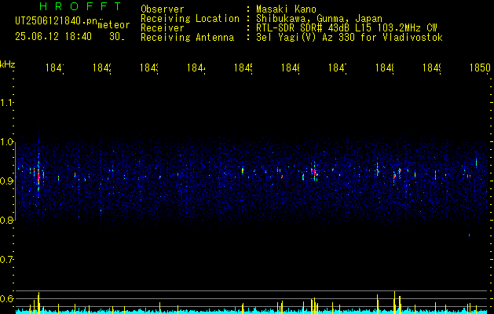Image resolution: width=494 pixels, height=314 pixels.
Task: Click the 'meteor' label
Action: [114, 25]
